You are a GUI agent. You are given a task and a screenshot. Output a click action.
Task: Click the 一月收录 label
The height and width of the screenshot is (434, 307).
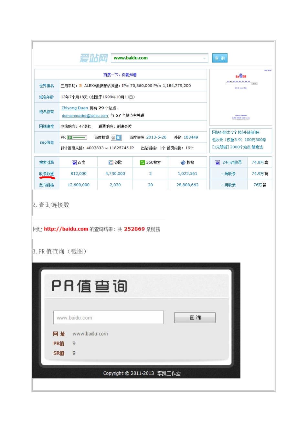pyautogui.click(x=228, y=185)
